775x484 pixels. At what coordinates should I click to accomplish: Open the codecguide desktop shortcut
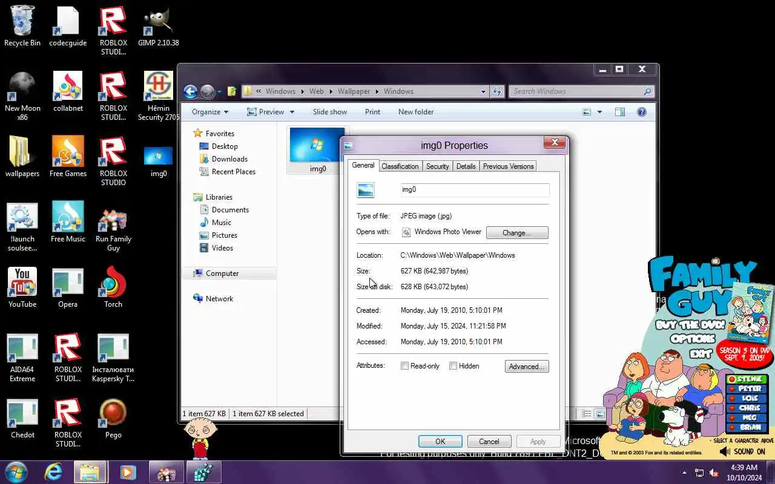[x=68, y=27]
